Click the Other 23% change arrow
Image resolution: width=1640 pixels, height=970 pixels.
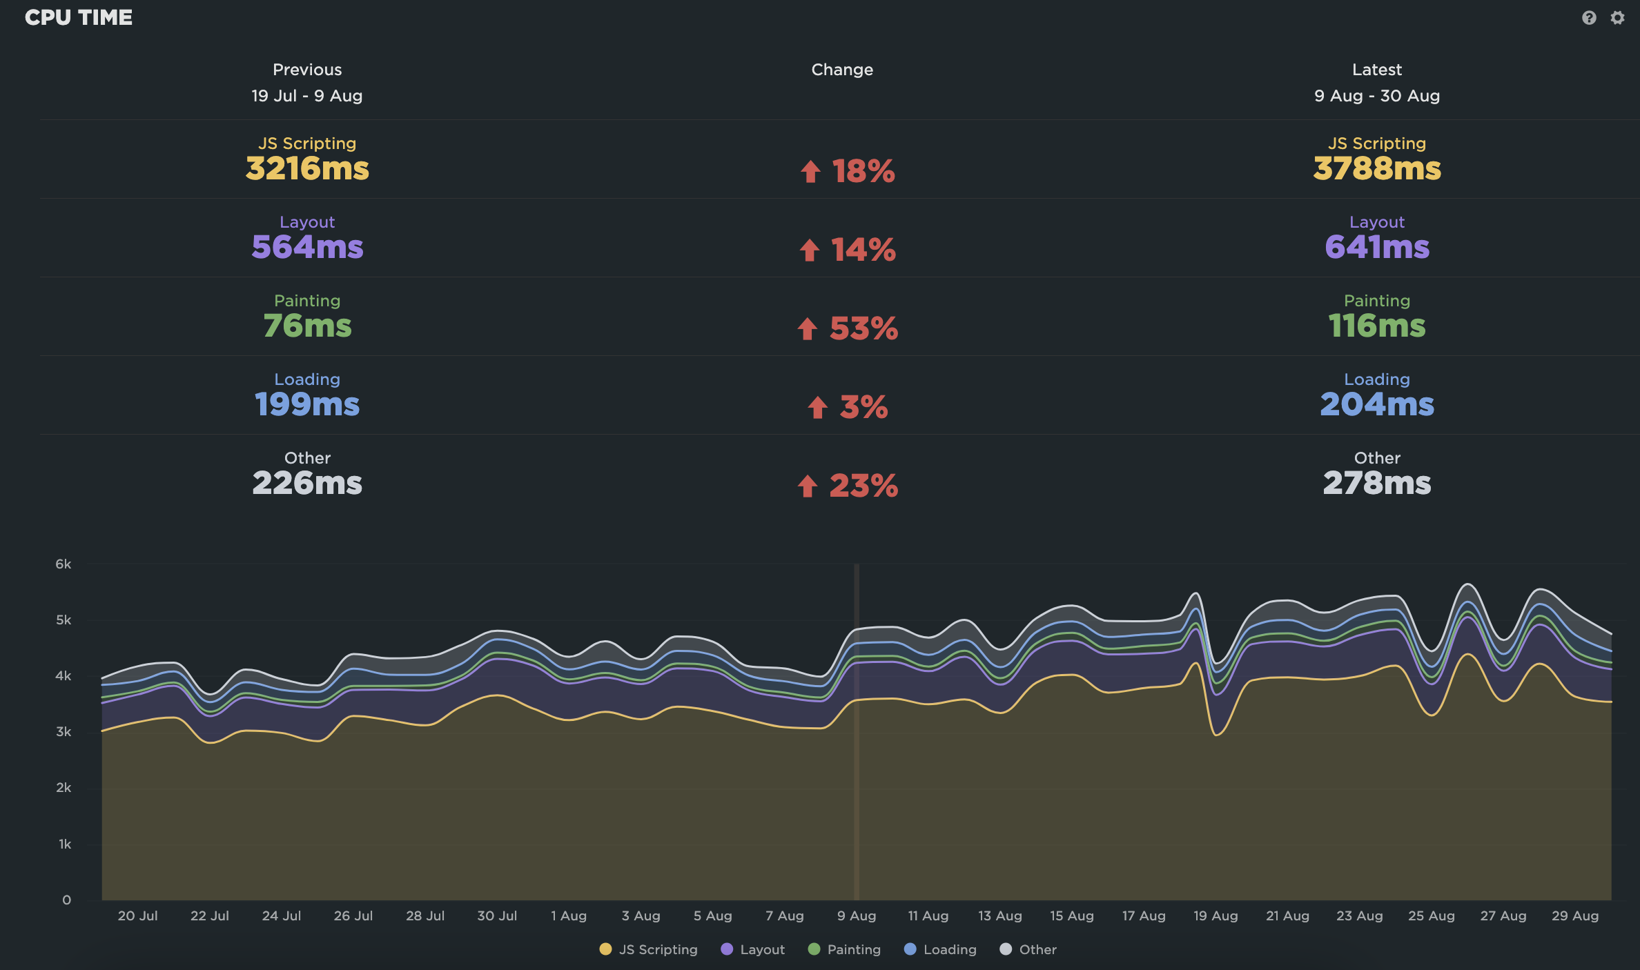click(808, 486)
